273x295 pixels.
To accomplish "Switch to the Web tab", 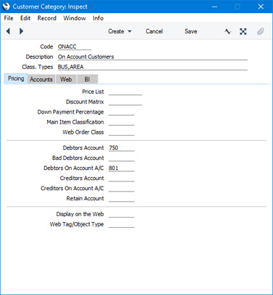I will [66, 80].
